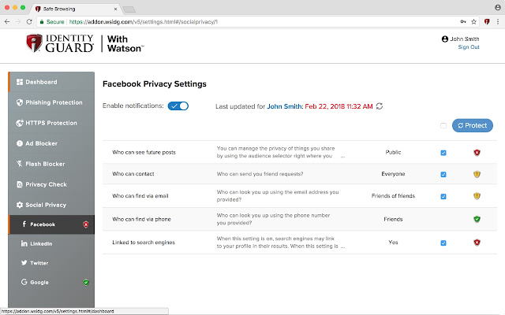Open the Dashboard sidebar item
505x315 pixels.
(x=49, y=82)
